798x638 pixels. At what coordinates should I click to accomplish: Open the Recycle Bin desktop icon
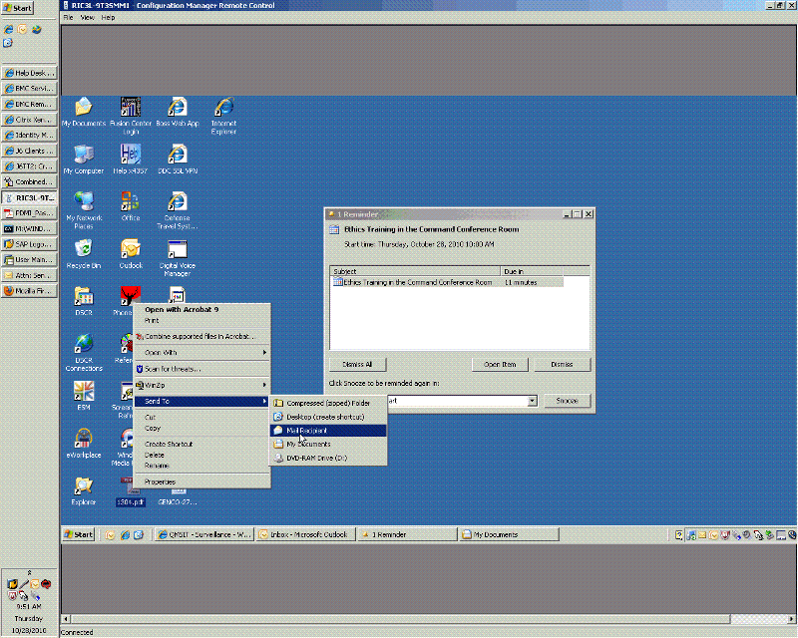[x=83, y=248]
